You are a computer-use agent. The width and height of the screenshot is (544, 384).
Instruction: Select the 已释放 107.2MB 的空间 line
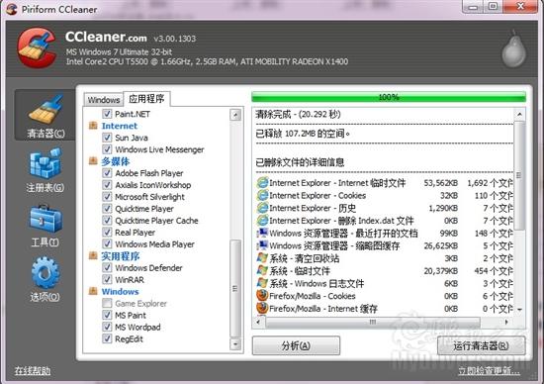coord(303,134)
